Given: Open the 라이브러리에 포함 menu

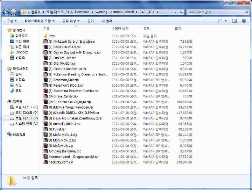Looking at the screenshot, I should click(x=39, y=21).
